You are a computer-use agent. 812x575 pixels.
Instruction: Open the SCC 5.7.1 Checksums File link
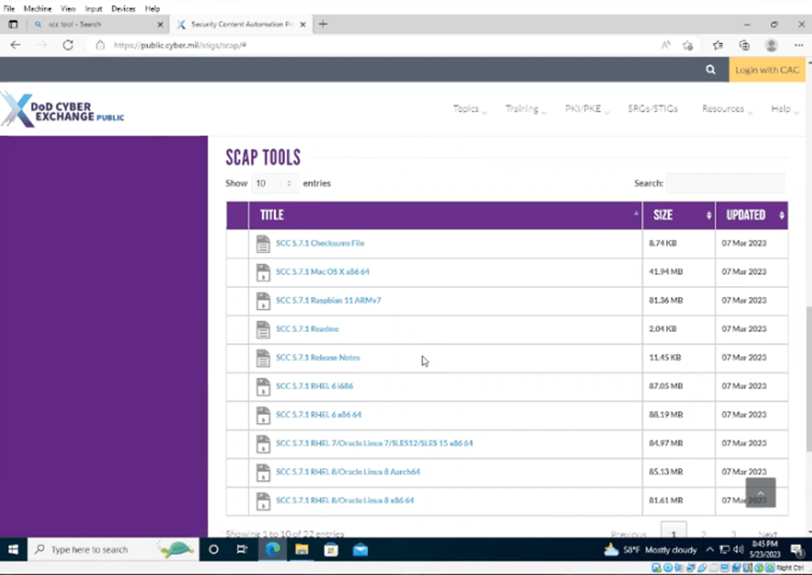click(x=320, y=244)
